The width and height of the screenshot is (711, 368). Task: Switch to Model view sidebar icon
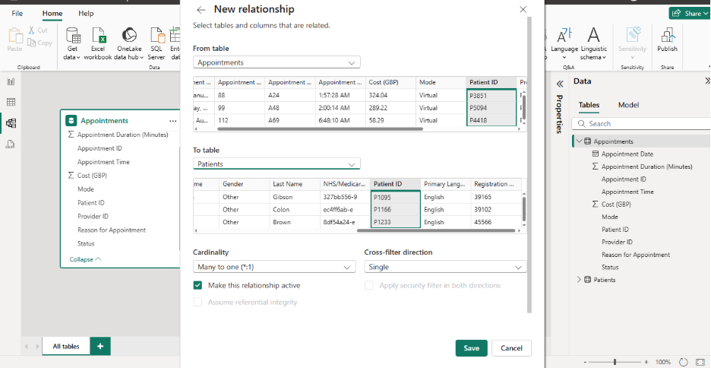coord(11,123)
